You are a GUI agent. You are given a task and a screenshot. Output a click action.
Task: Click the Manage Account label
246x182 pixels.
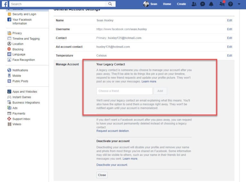pyautogui.click(x=67, y=64)
